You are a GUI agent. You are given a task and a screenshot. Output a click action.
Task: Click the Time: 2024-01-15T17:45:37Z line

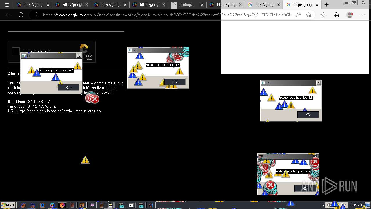[x=32, y=106]
